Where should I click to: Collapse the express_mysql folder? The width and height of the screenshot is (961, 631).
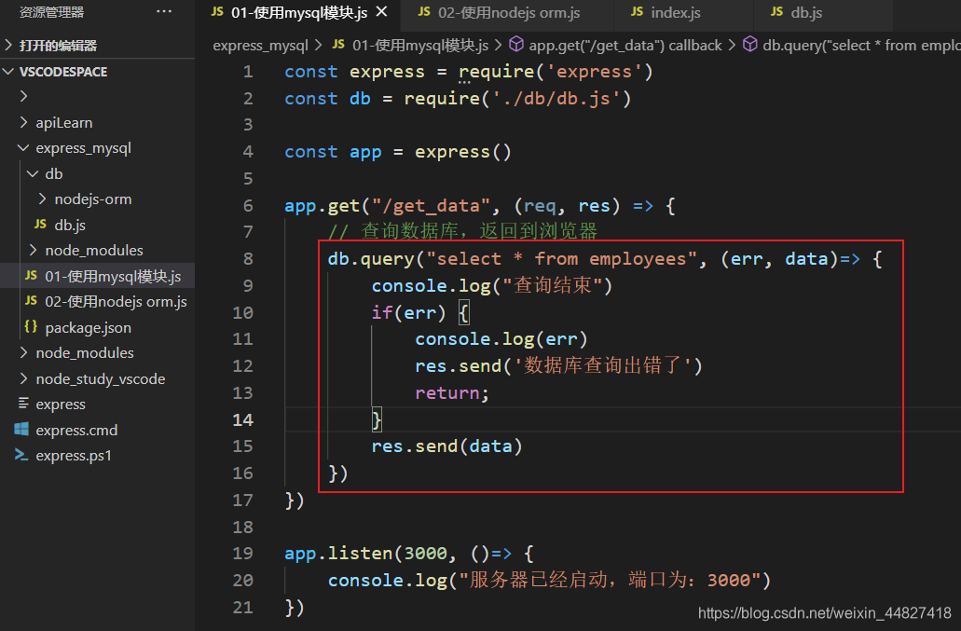[83, 148]
